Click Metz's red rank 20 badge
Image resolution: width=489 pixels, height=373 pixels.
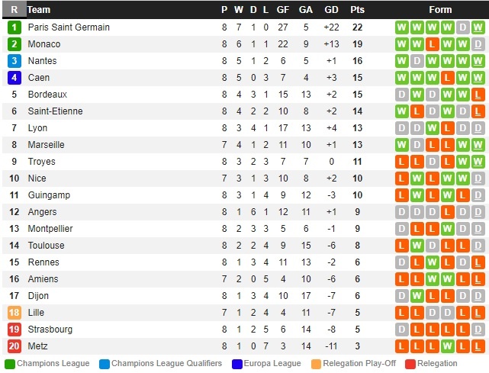14,346
